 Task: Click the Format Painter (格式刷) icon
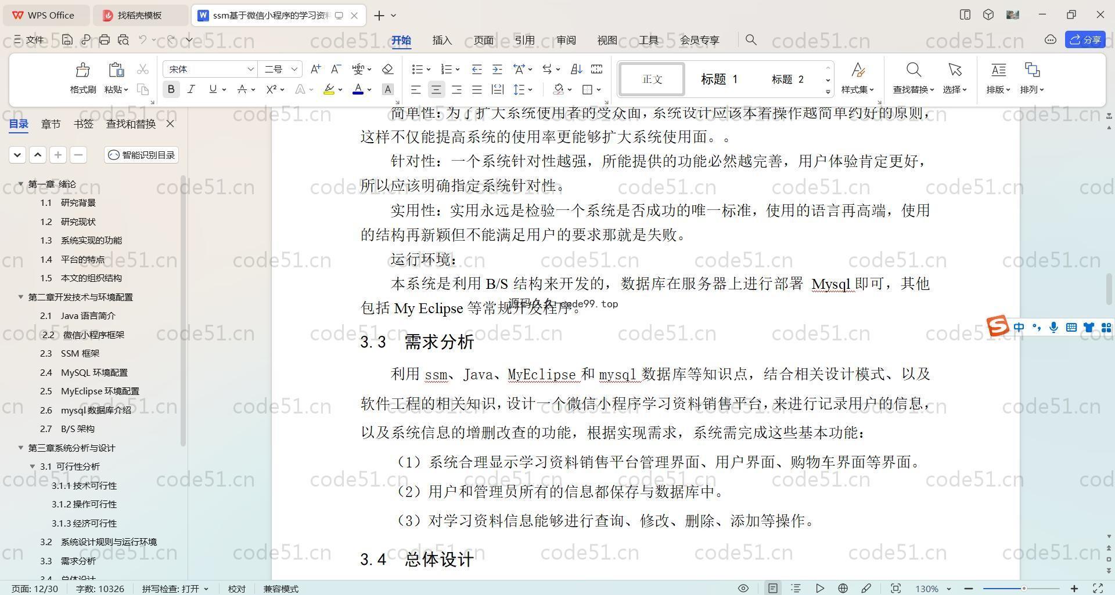[82, 70]
